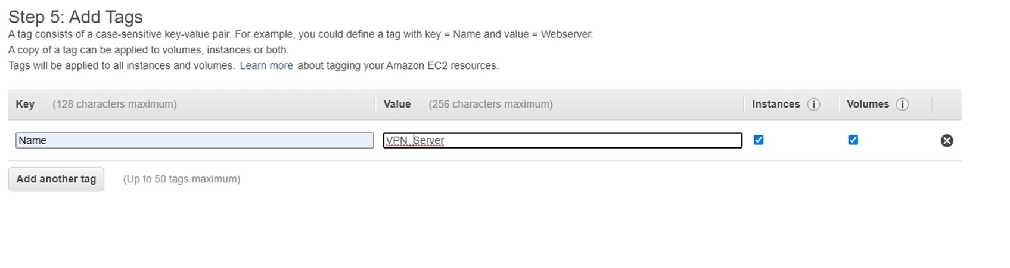Place cursor on the underlined word Server
This screenshot has width=1010, height=268.
[x=429, y=140]
